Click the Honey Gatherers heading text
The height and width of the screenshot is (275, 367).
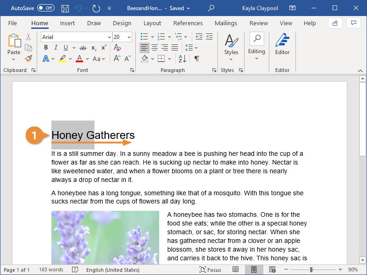(x=93, y=135)
